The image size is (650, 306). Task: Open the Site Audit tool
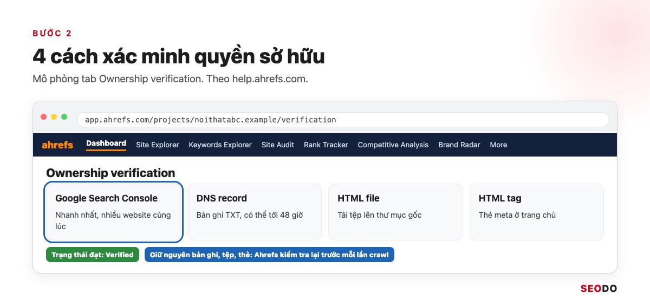278,145
